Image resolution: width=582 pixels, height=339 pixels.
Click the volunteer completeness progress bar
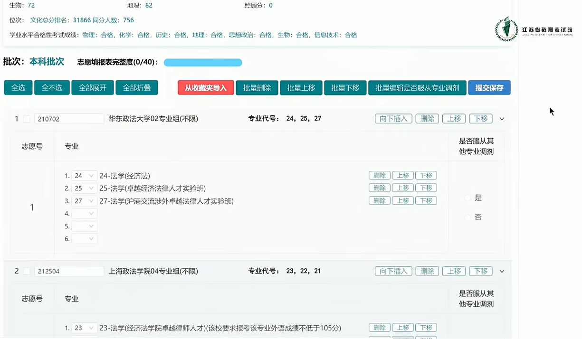203,63
